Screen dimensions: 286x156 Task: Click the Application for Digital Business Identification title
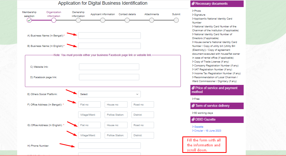pyautogui.click(x=103, y=3)
